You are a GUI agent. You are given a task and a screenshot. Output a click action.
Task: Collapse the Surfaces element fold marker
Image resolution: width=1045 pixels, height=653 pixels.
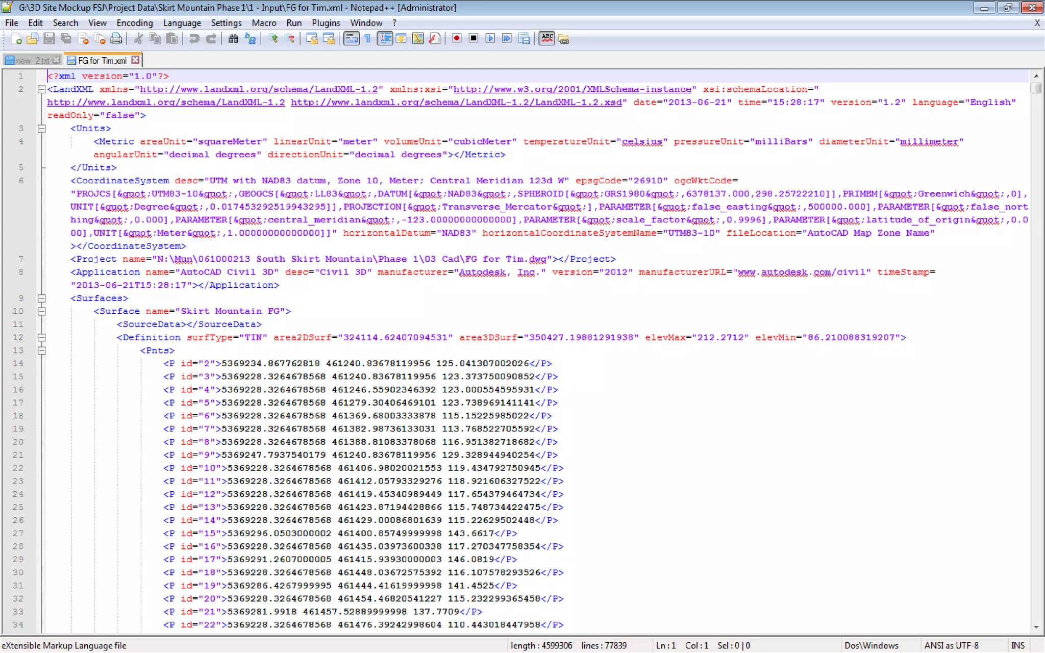coord(42,298)
